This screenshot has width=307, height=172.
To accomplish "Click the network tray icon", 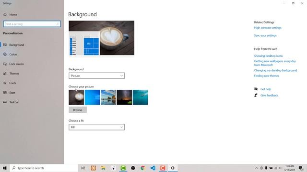I will (276, 168).
